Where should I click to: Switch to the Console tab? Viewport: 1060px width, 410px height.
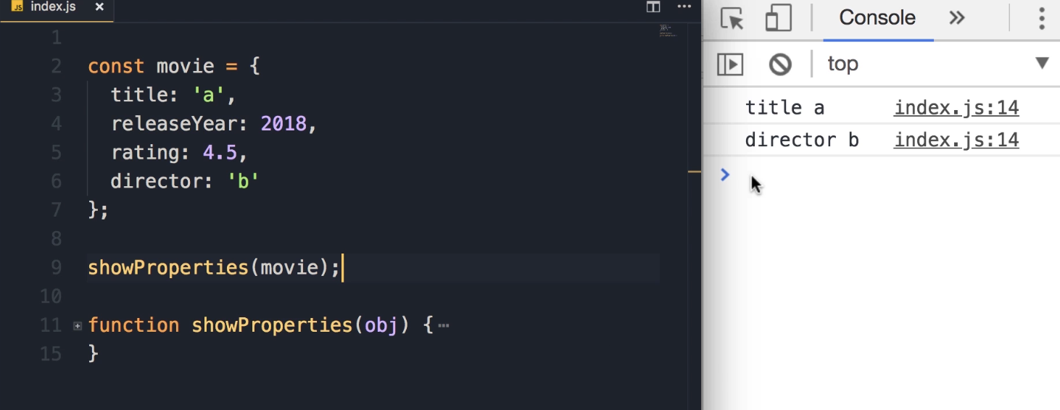[877, 18]
